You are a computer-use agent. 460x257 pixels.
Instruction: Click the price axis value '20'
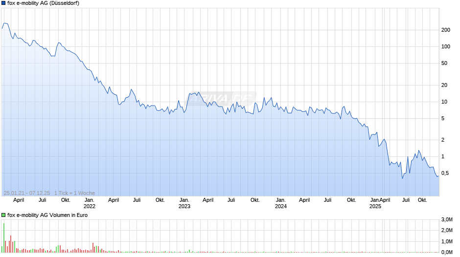(444, 86)
